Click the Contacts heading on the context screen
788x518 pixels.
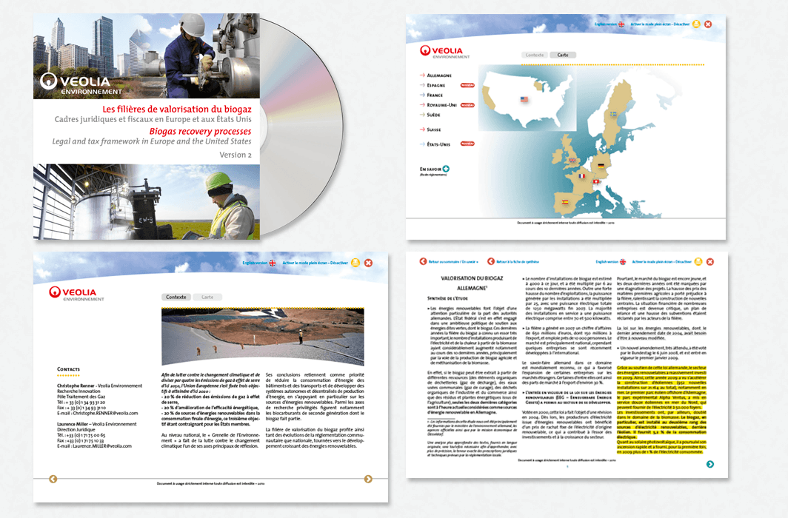pos(68,369)
